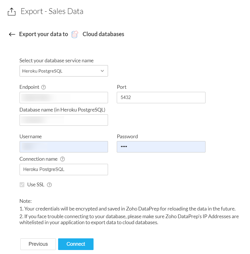The width and height of the screenshot is (250, 254).
Task: Click the Connect button
Action: pyautogui.click(x=76, y=244)
